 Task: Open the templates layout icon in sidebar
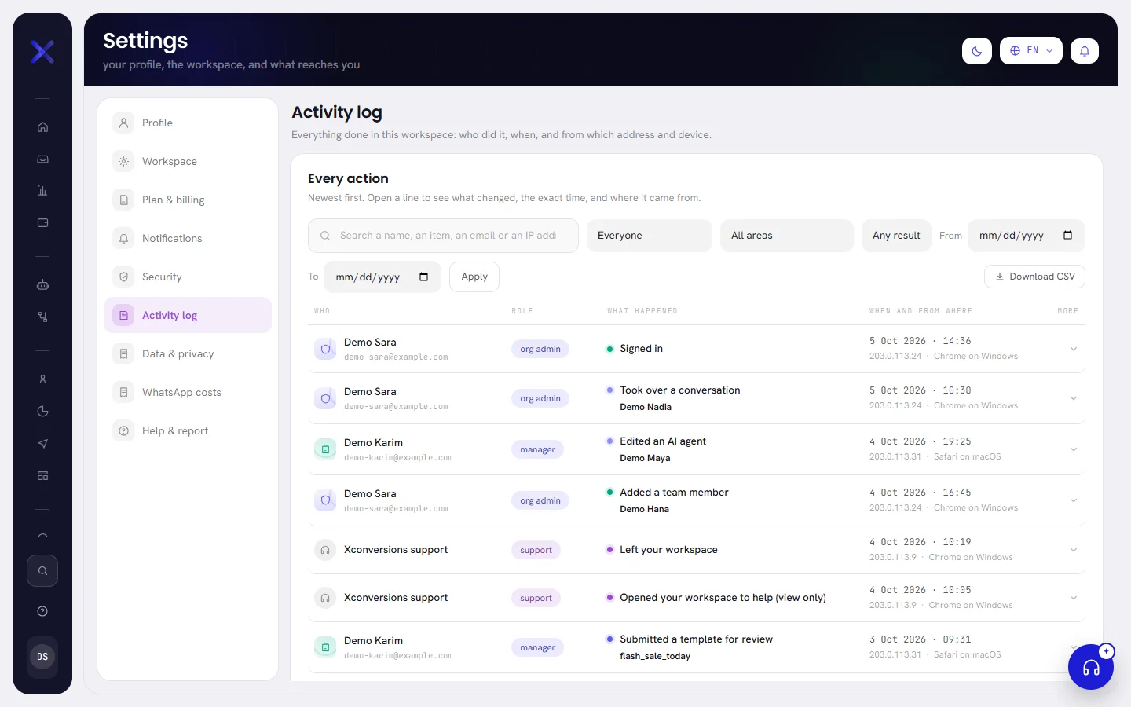pos(42,476)
